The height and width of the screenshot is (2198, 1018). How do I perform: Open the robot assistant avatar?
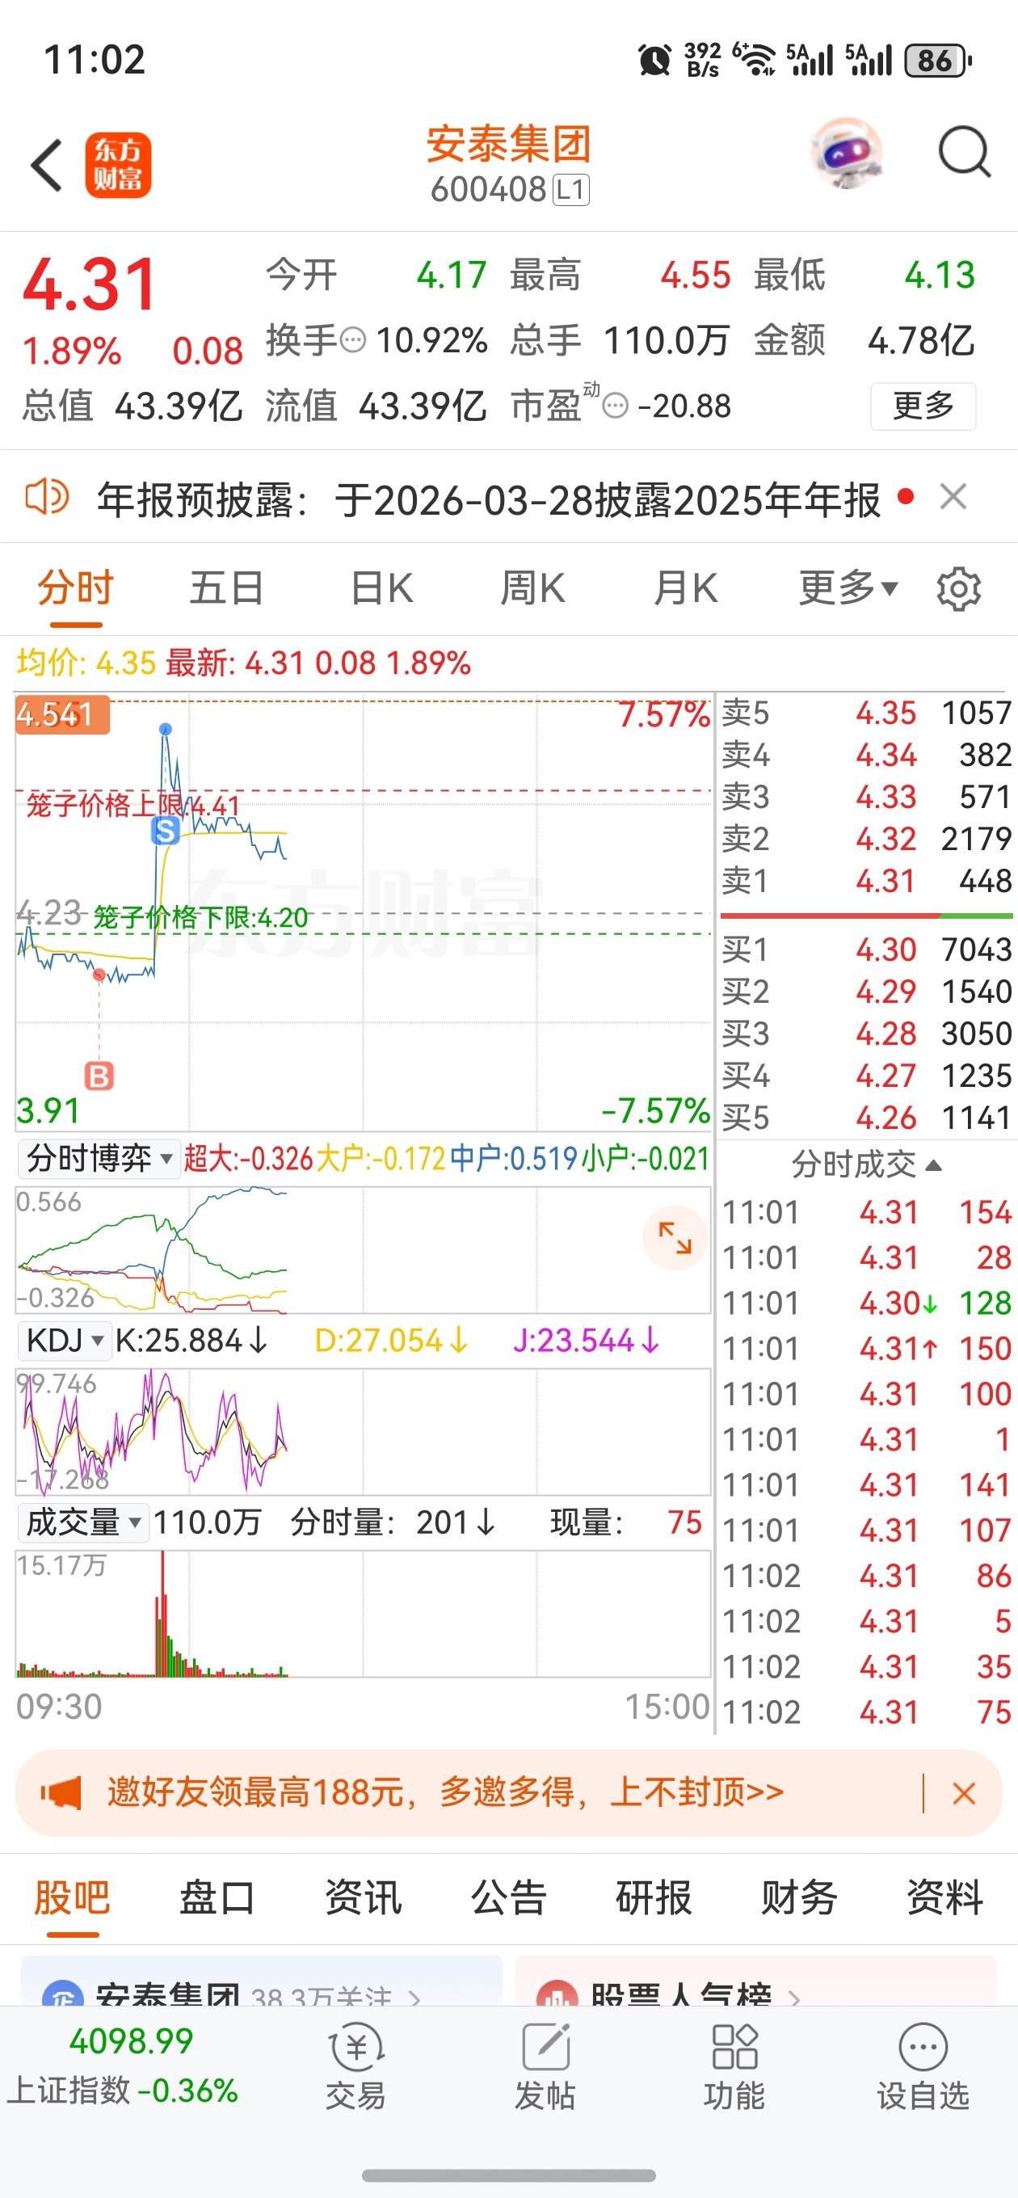click(x=846, y=154)
